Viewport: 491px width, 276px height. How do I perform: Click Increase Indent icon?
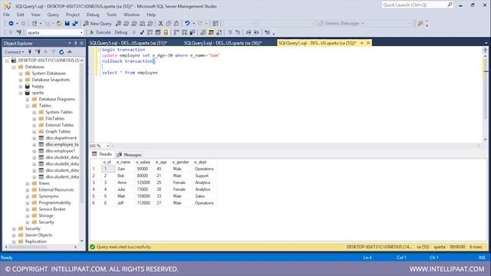pos(256,32)
